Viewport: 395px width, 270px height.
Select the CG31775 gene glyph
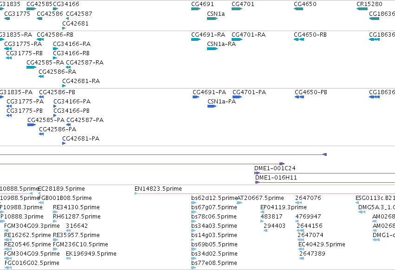point(7,19)
